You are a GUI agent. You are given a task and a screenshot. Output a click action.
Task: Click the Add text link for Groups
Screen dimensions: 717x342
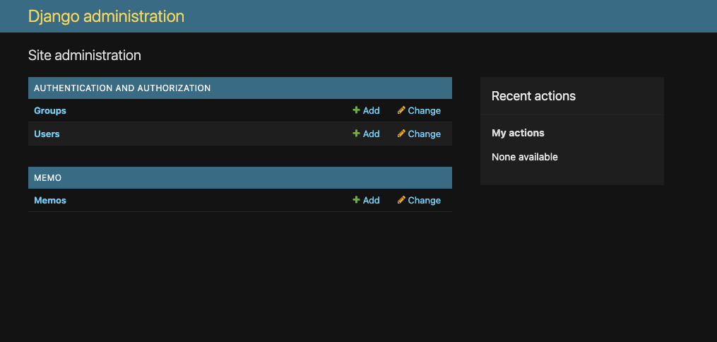[372, 111]
